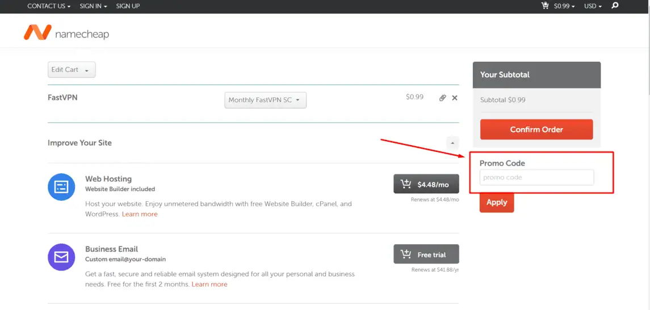
Task: Click Custom email@your-domain text
Action: tap(125, 259)
